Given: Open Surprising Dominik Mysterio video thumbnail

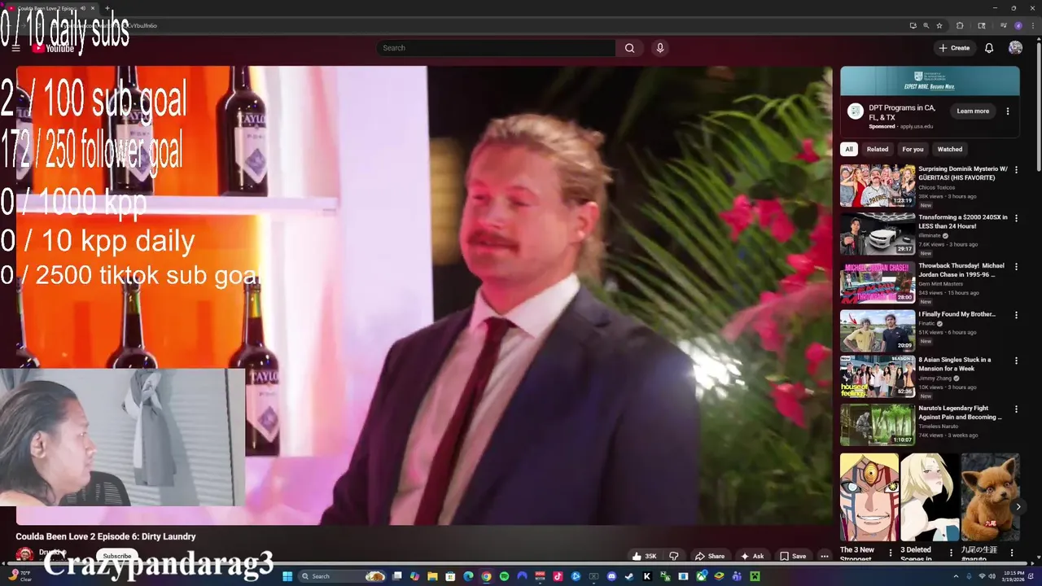Looking at the screenshot, I should tap(878, 186).
